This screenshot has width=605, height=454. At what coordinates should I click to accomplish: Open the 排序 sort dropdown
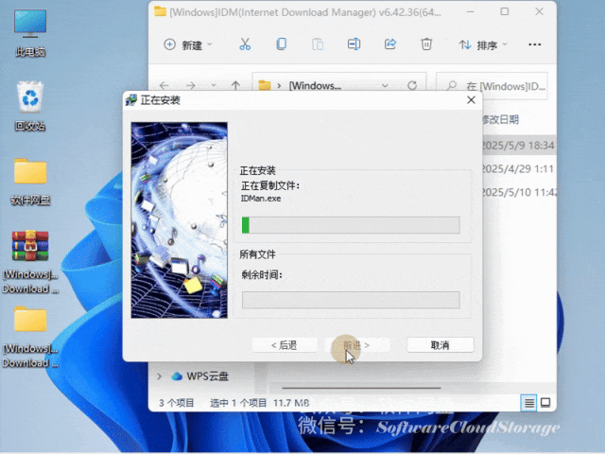483,45
